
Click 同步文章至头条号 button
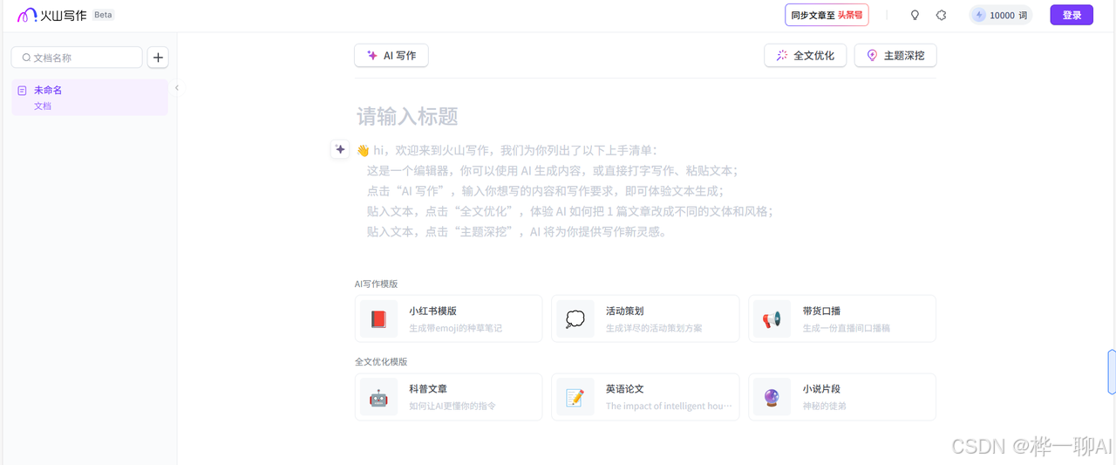(827, 15)
